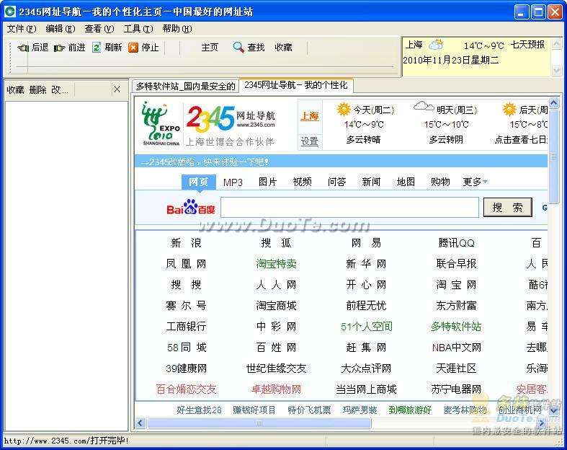
Task: Click the 上海 city link
Action: pyautogui.click(x=310, y=116)
